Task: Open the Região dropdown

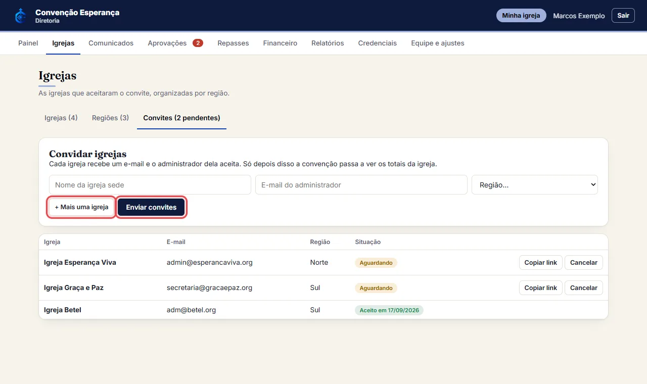Action: tap(535, 185)
